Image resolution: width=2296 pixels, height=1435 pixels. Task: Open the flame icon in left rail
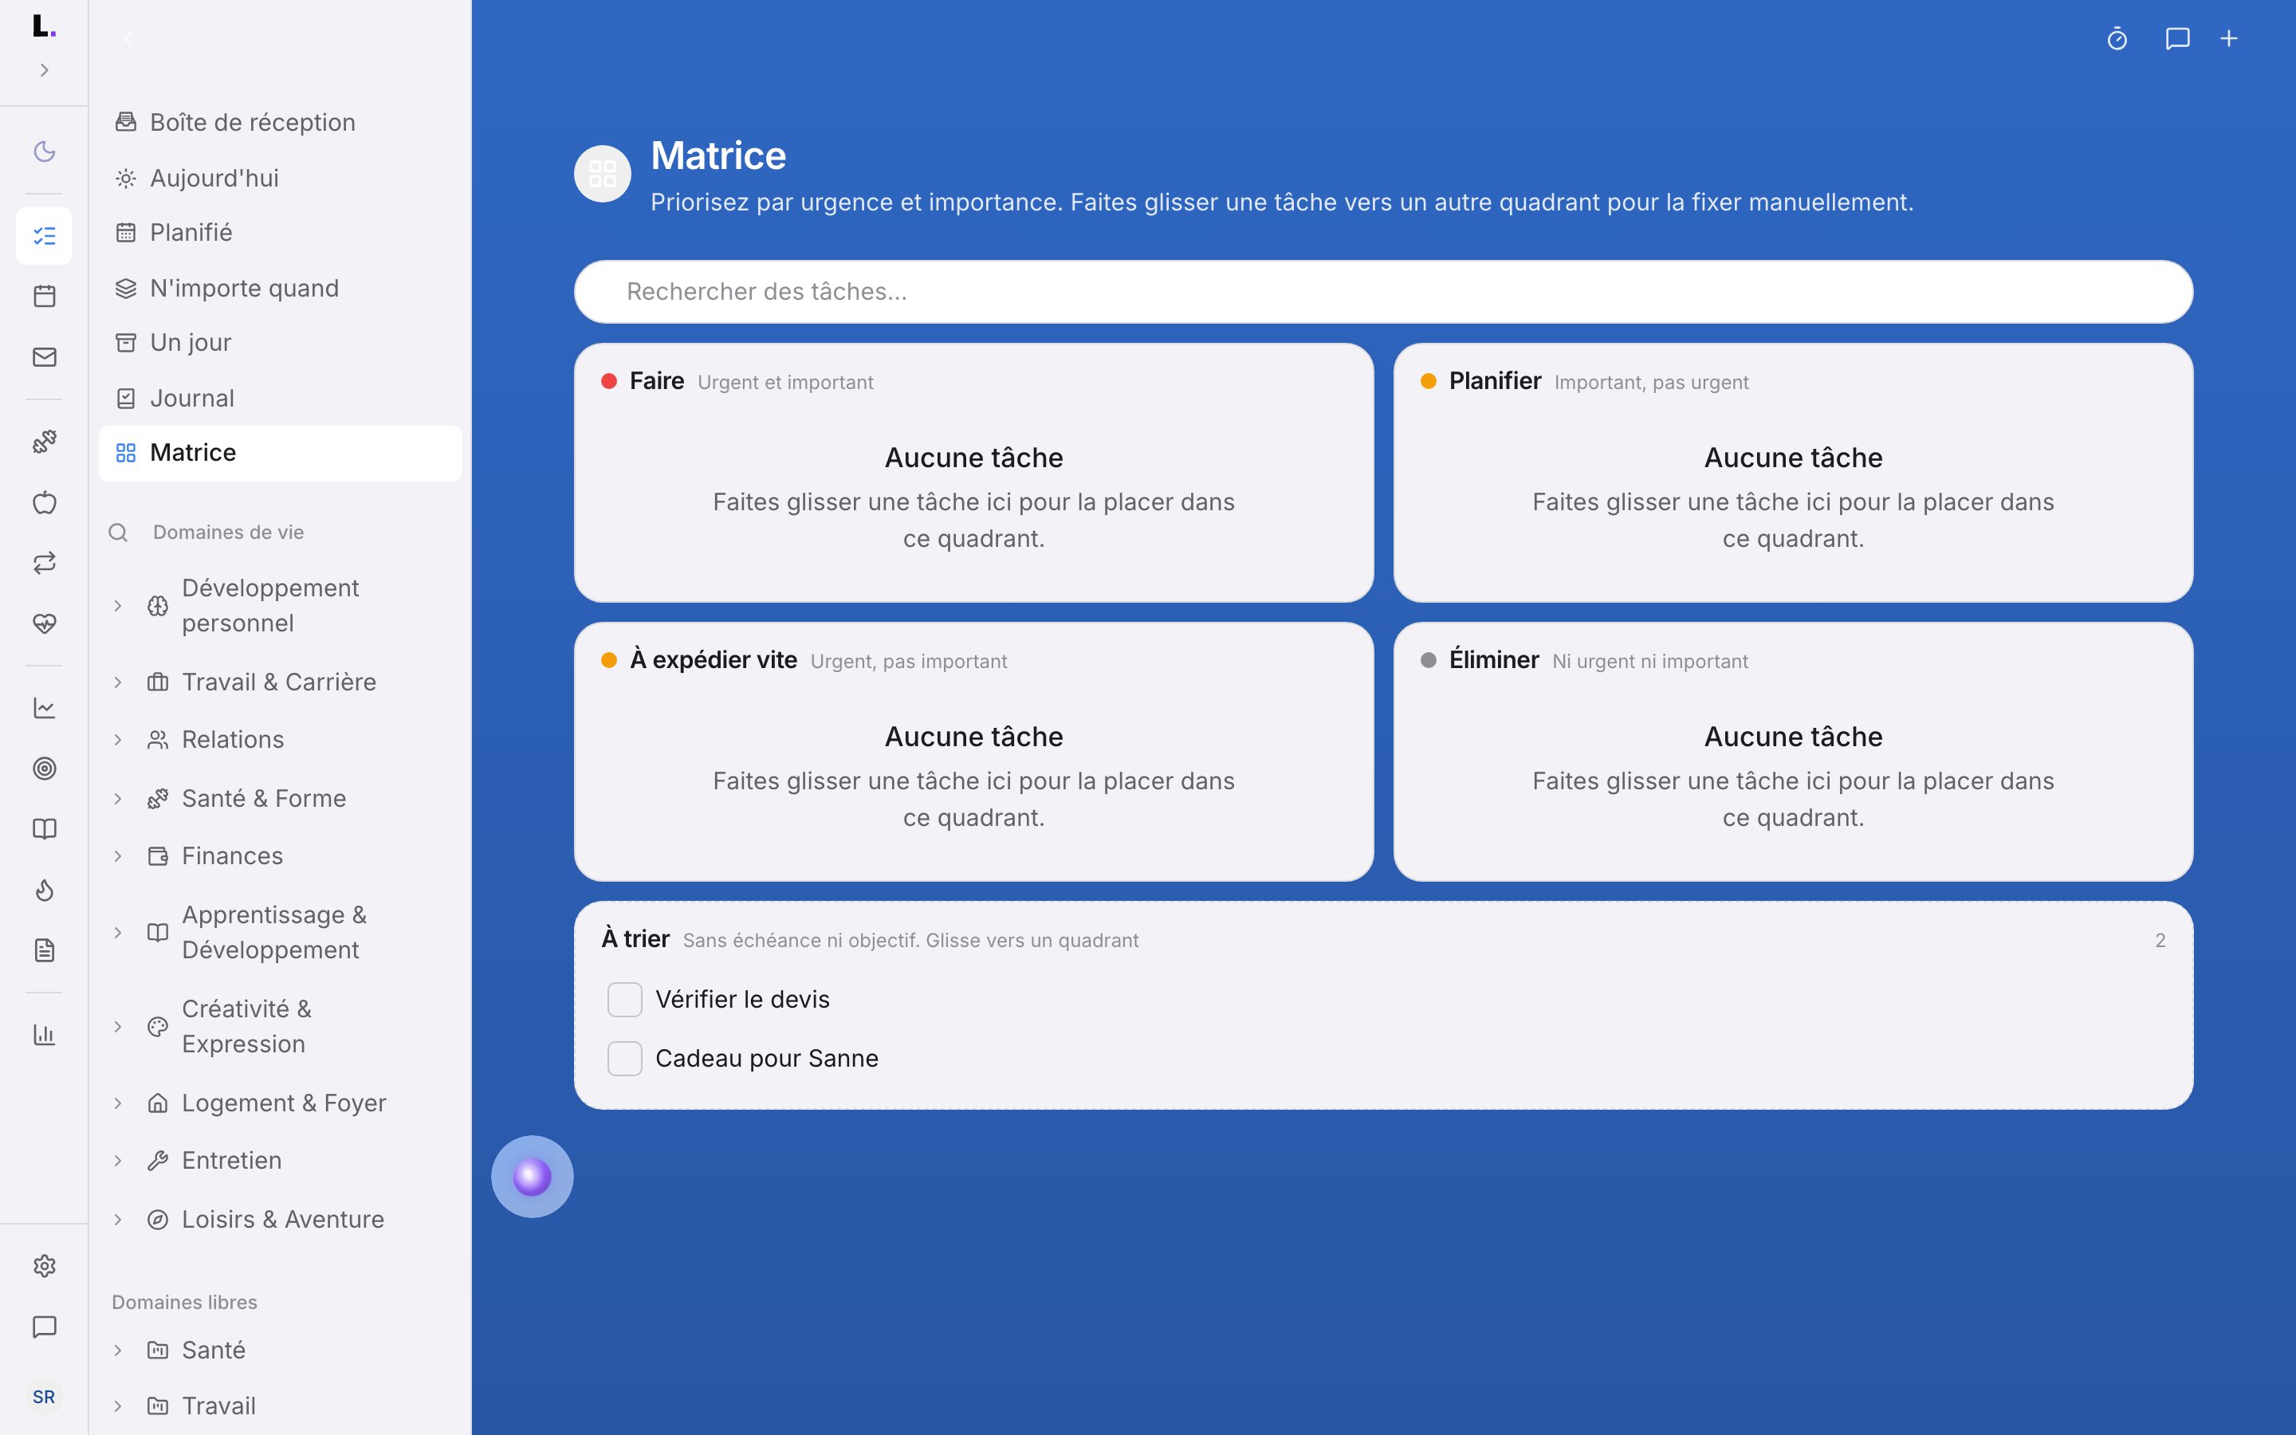(45, 890)
